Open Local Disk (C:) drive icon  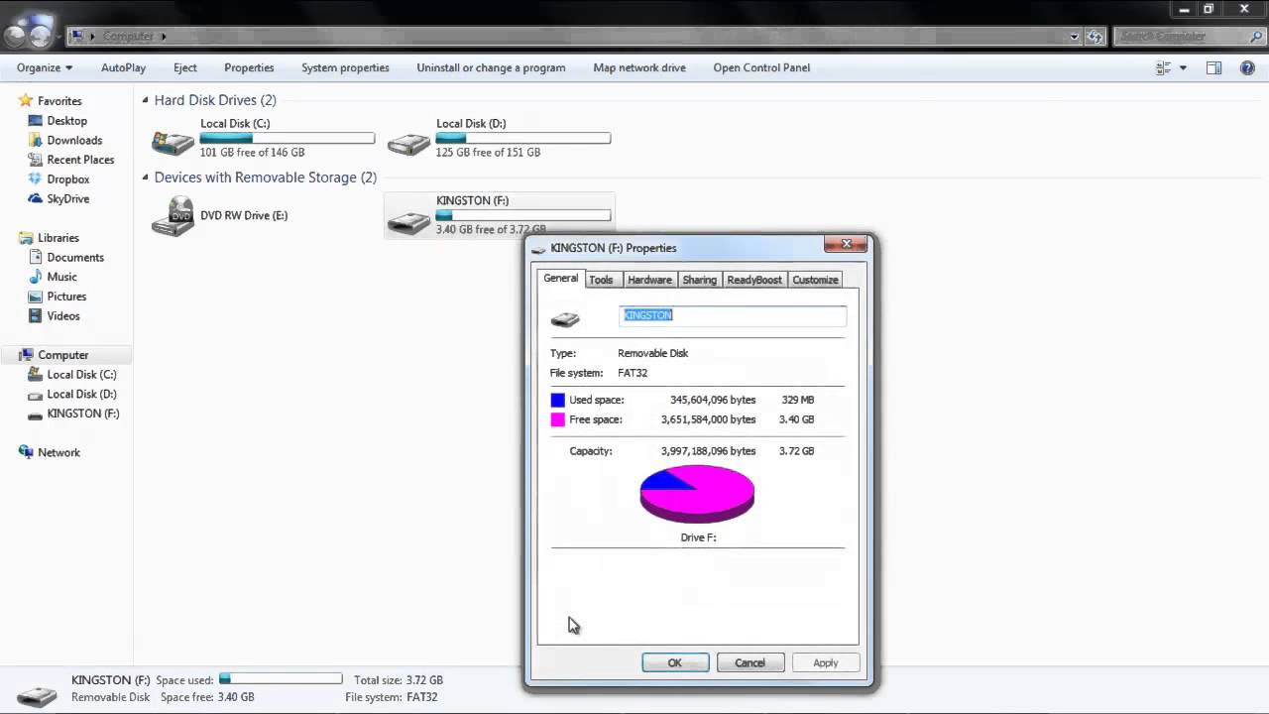pos(173,144)
